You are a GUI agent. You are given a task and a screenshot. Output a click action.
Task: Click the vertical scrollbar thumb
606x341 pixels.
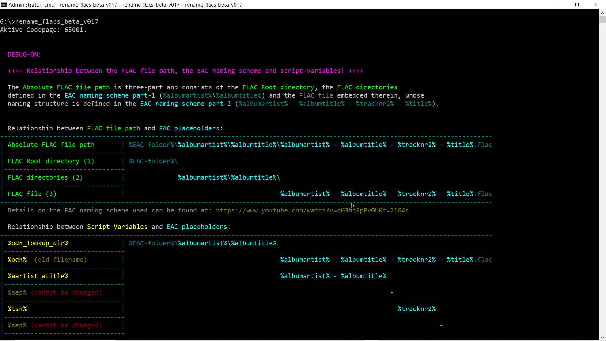click(x=602, y=20)
